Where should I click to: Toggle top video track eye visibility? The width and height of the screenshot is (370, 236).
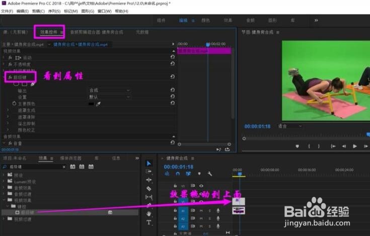point(201,186)
